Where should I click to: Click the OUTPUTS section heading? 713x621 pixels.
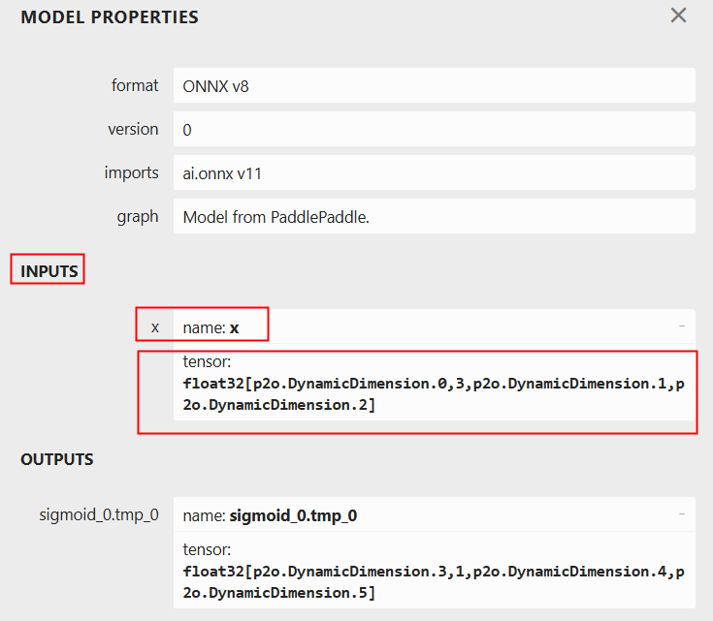click(56, 459)
